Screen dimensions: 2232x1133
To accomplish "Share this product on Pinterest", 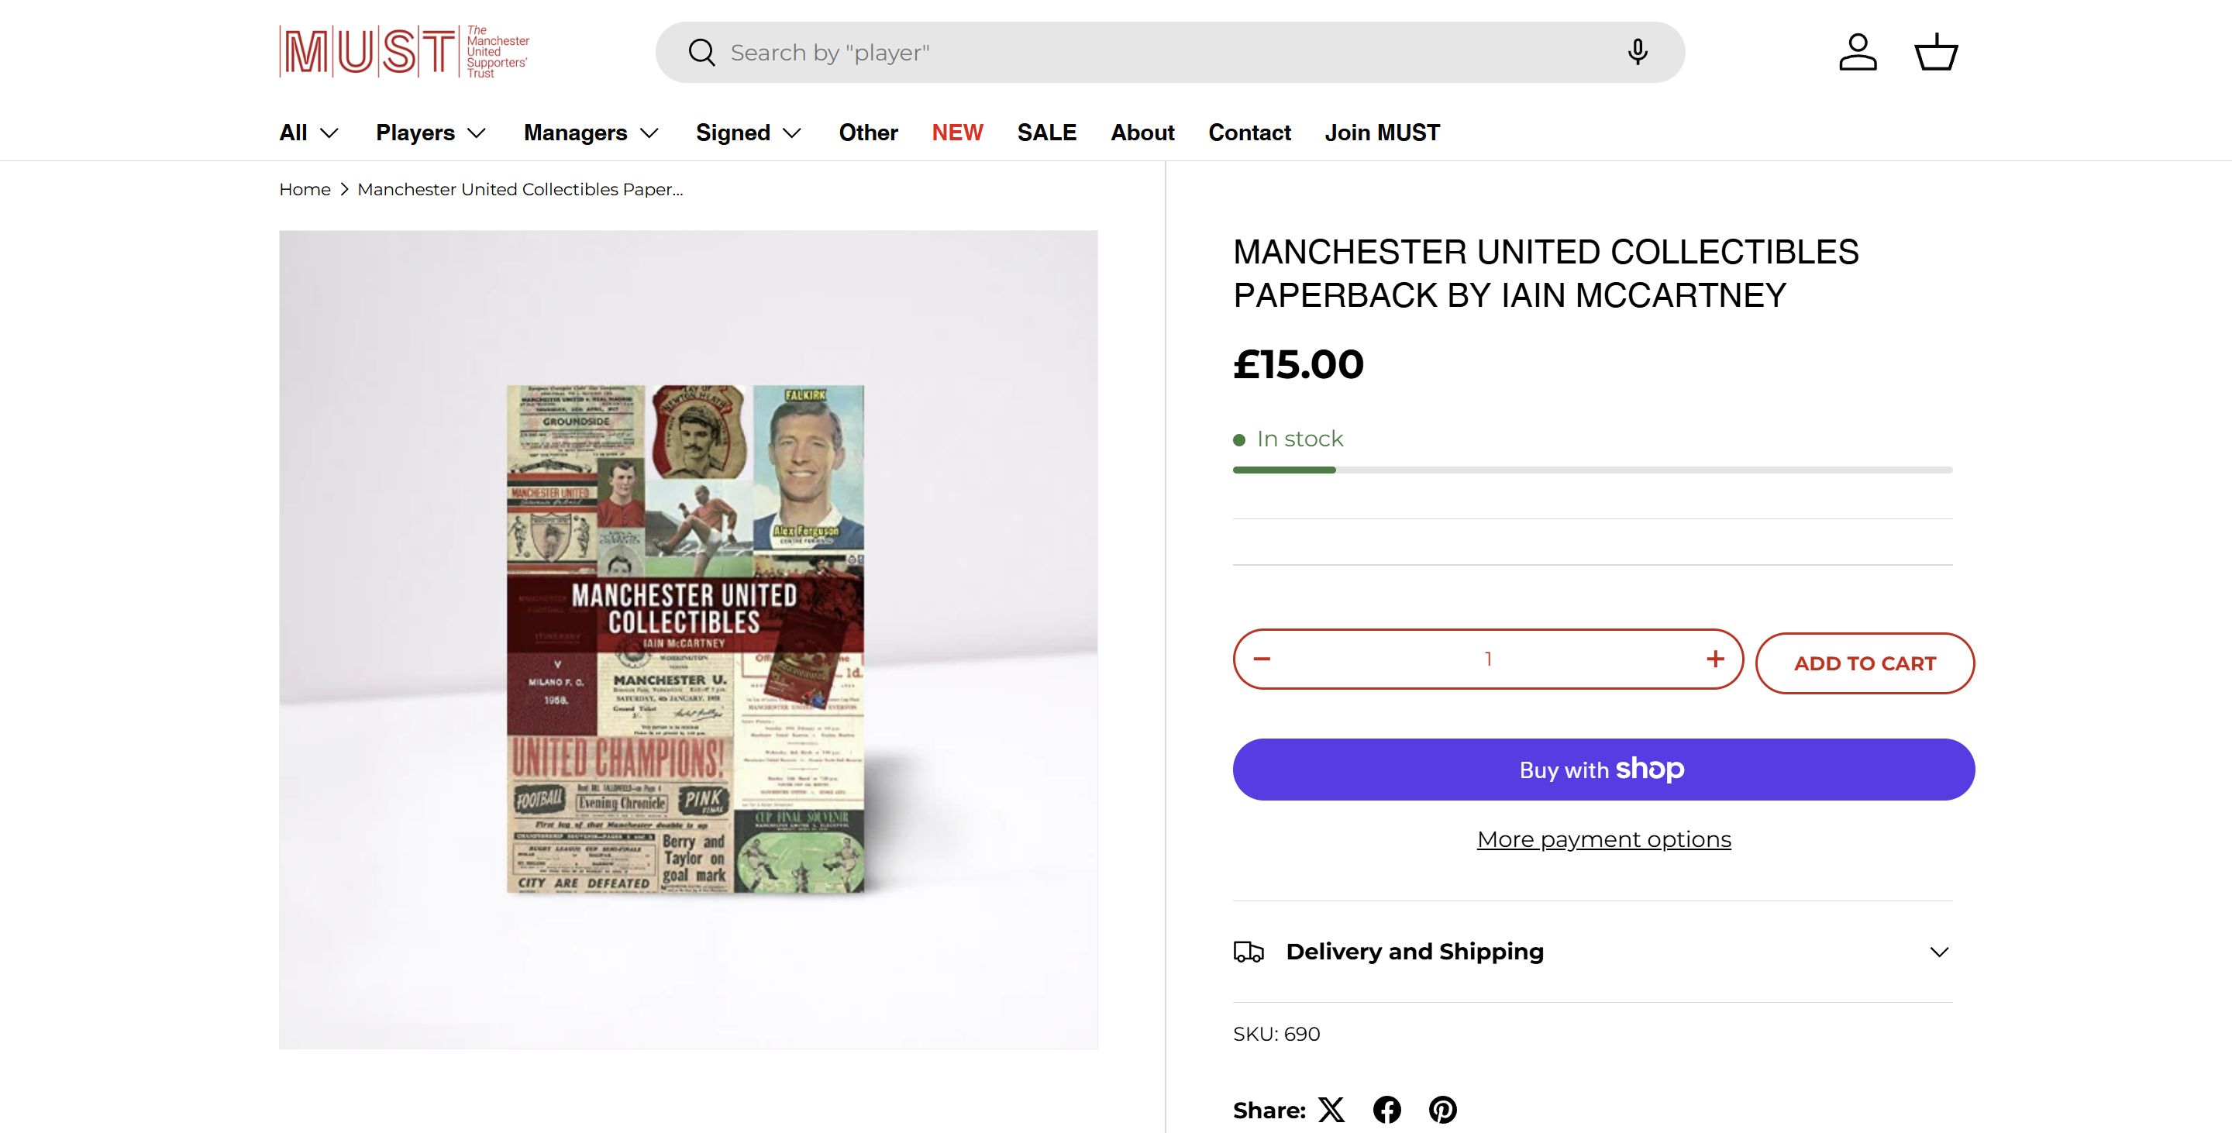I will click(x=1442, y=1110).
